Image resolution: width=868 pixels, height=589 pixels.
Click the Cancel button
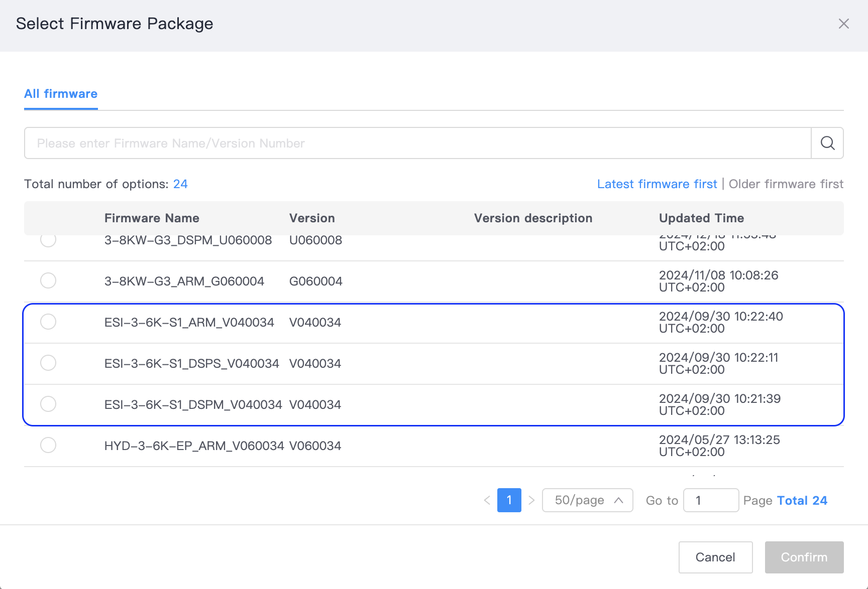(715, 557)
